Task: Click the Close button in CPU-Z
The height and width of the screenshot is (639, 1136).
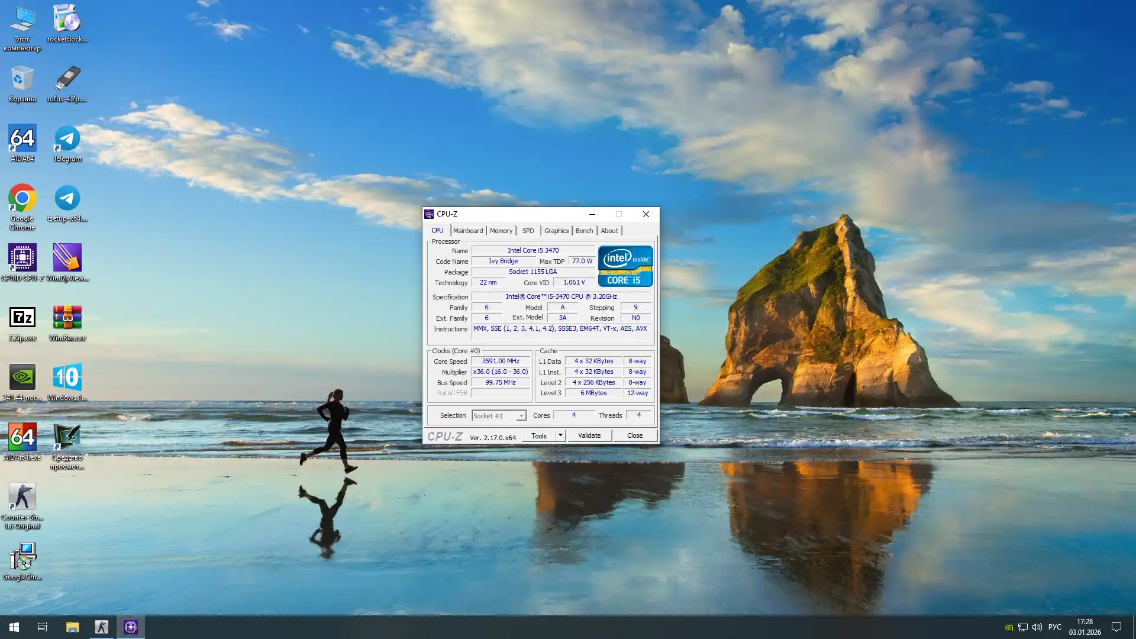Action: pyautogui.click(x=635, y=435)
